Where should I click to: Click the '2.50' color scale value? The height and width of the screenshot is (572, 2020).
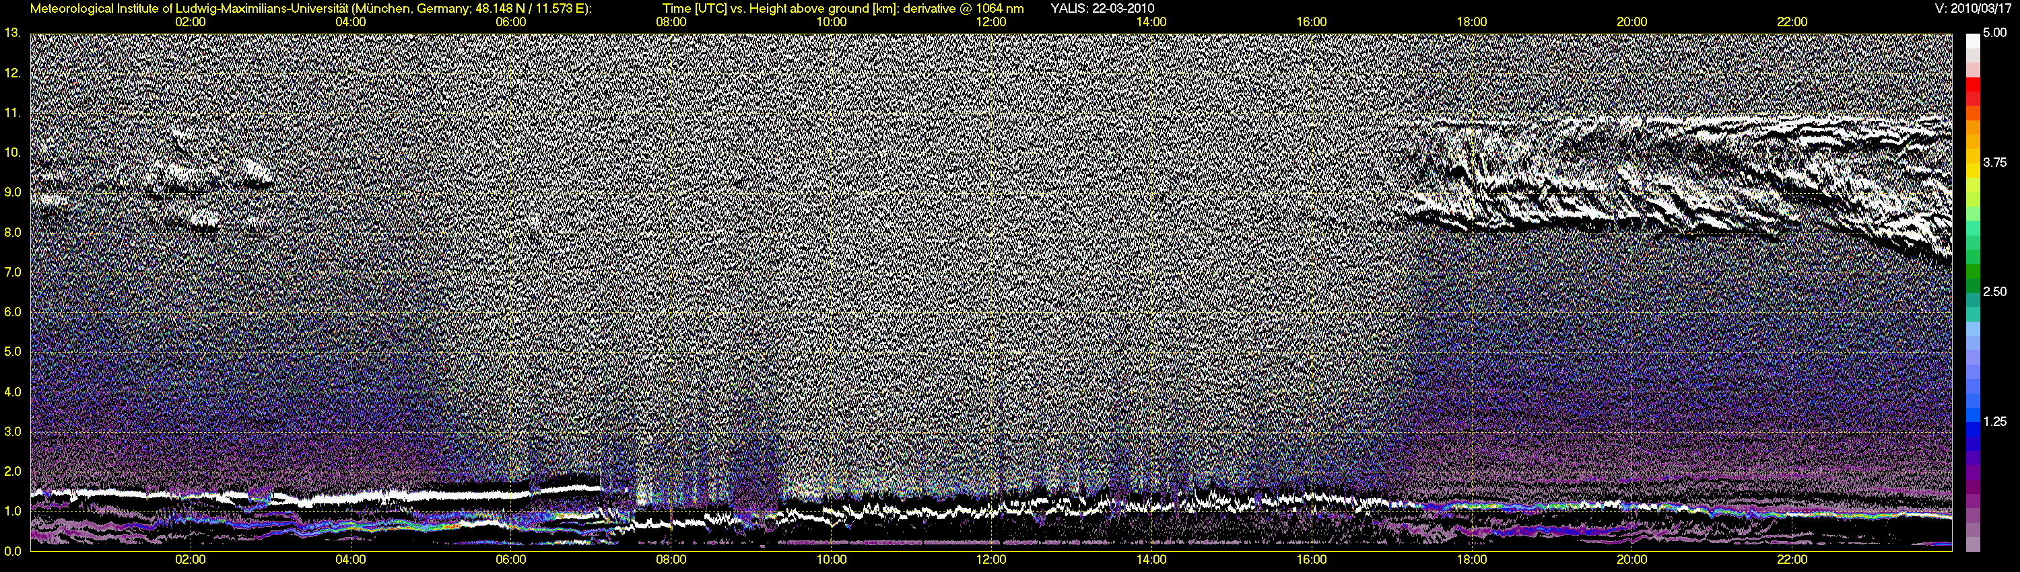pyautogui.click(x=1995, y=291)
